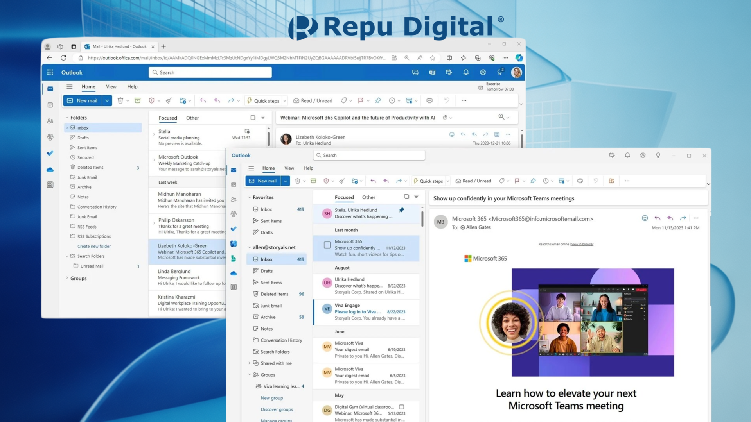Open OneDrive cloud in front Outlook sidebar
This screenshot has height=422, width=751.
tap(234, 273)
